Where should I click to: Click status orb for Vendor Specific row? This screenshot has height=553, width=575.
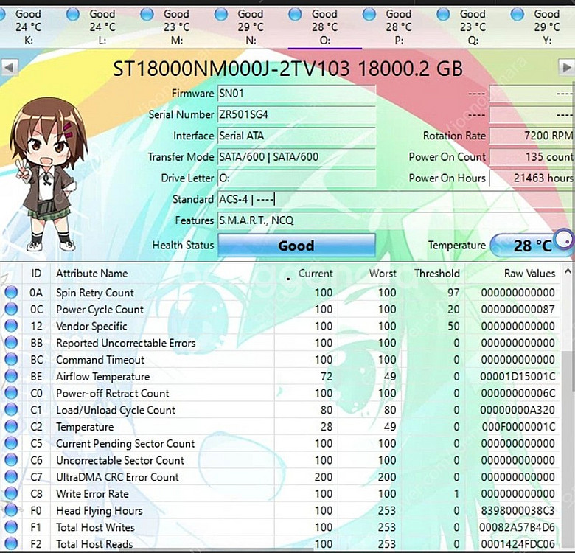pos(11,326)
